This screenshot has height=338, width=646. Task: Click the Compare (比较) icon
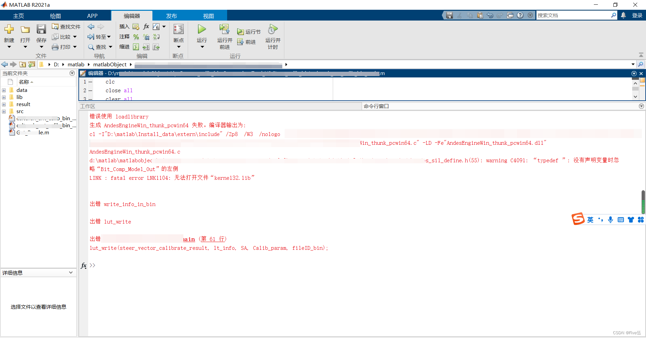pyautogui.click(x=55, y=37)
